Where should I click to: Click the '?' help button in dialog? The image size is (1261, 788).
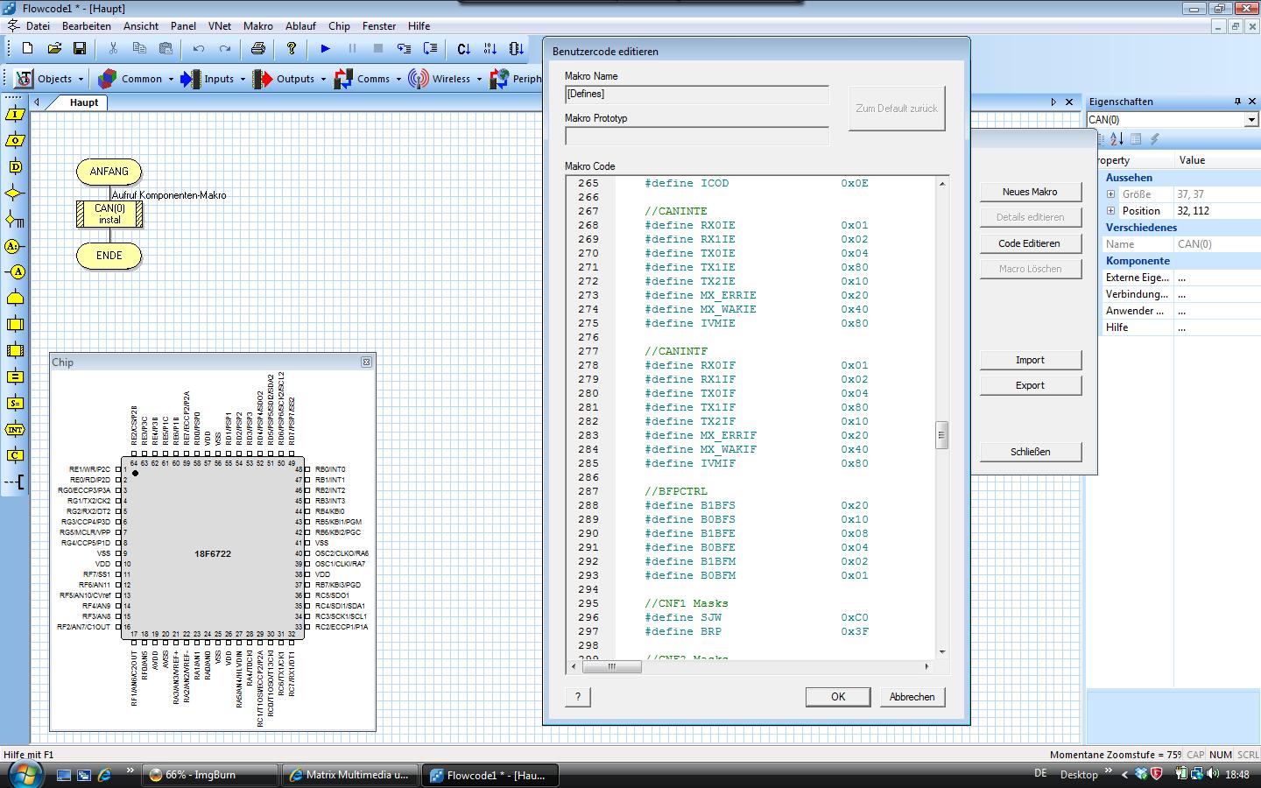coord(577,697)
